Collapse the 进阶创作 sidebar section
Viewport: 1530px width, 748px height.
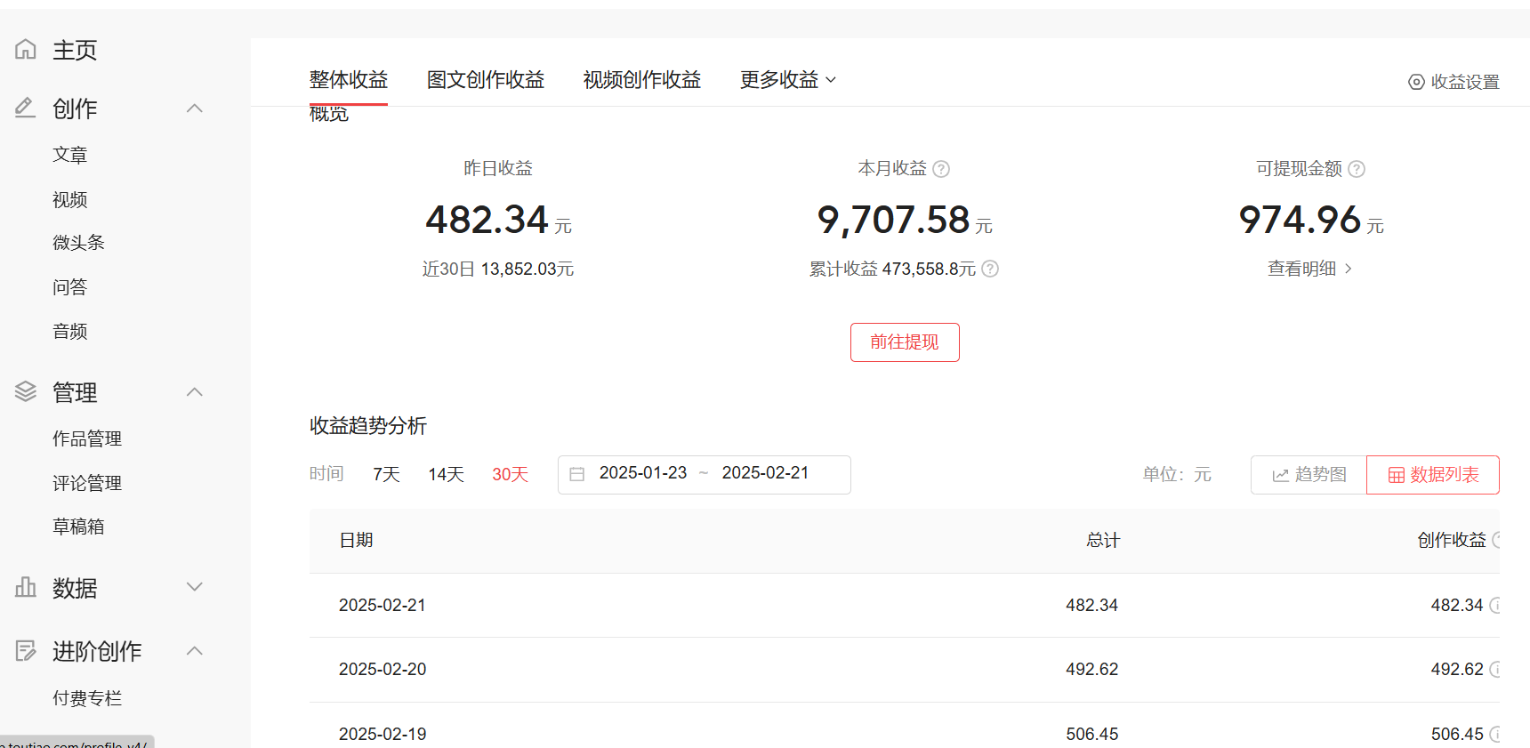[195, 651]
